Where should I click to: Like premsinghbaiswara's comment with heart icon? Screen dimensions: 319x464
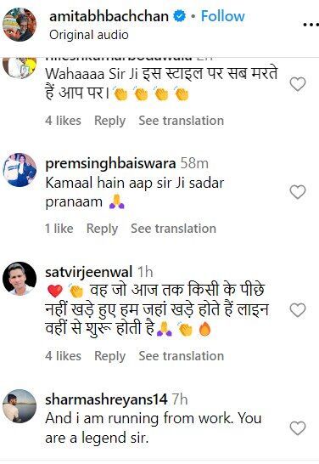click(x=298, y=192)
